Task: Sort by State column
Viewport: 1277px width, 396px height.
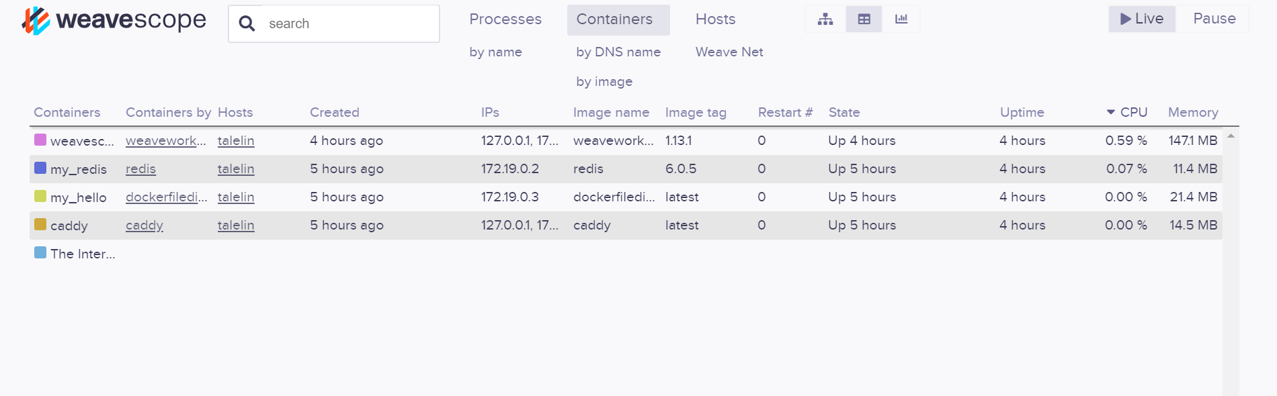Action: (x=844, y=112)
